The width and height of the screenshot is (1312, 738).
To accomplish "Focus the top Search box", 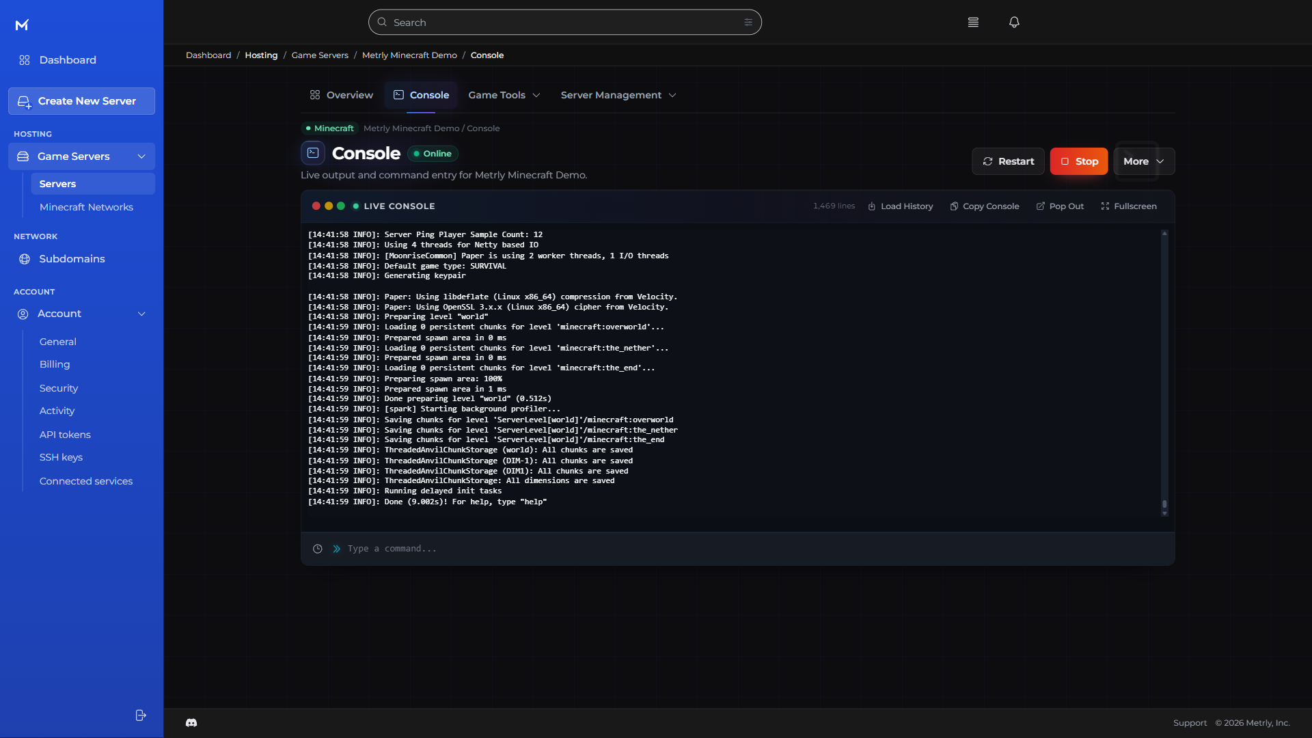I will pos(565,23).
